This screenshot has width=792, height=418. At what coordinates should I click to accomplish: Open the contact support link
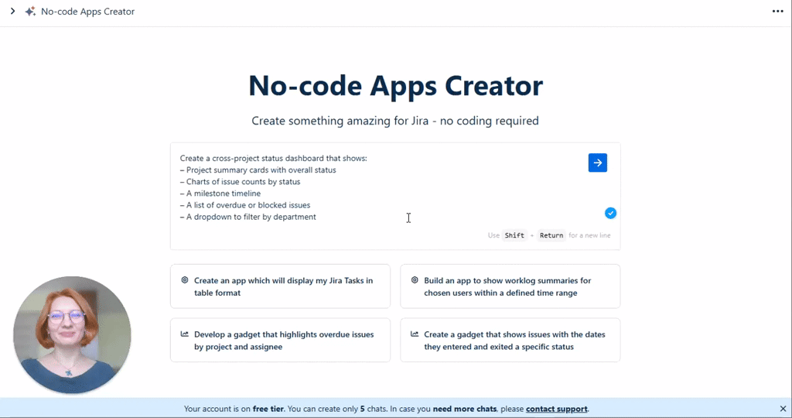click(556, 409)
